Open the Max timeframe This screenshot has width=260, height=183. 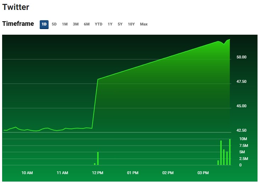tap(144, 24)
